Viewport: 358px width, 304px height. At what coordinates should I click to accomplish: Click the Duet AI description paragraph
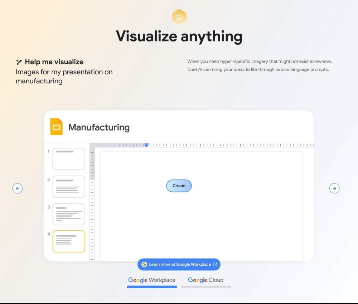tap(259, 65)
